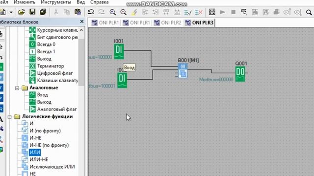
Task: Select the analog Вход block
Action: pos(39,95)
